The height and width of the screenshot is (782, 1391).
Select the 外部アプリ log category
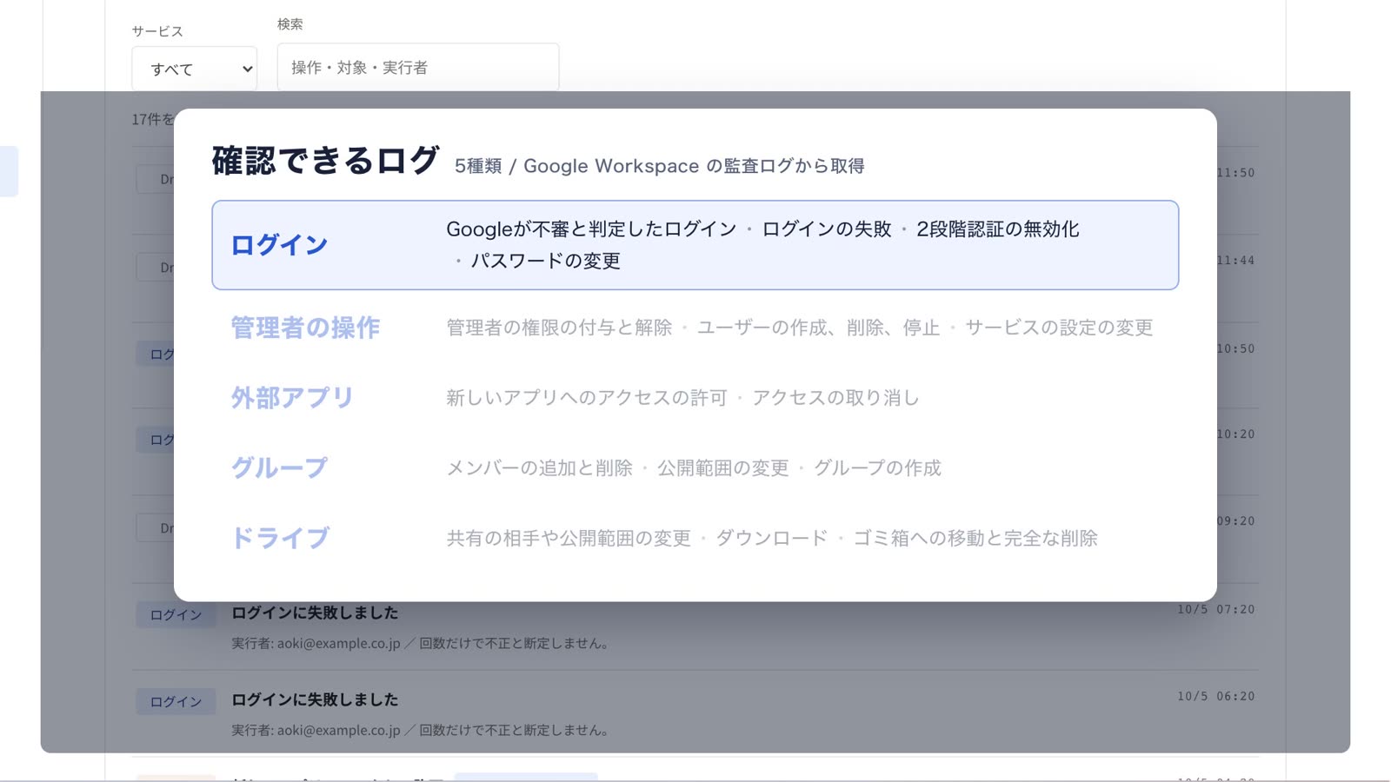click(x=292, y=398)
